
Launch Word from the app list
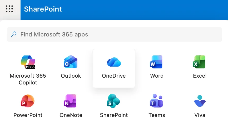[x=156, y=62]
